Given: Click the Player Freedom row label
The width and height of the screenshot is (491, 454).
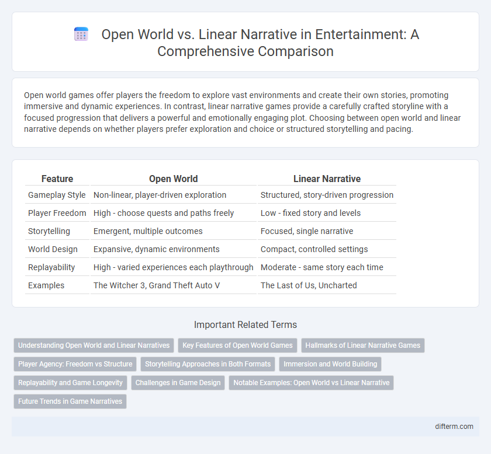Looking at the screenshot, I should click(57, 213).
